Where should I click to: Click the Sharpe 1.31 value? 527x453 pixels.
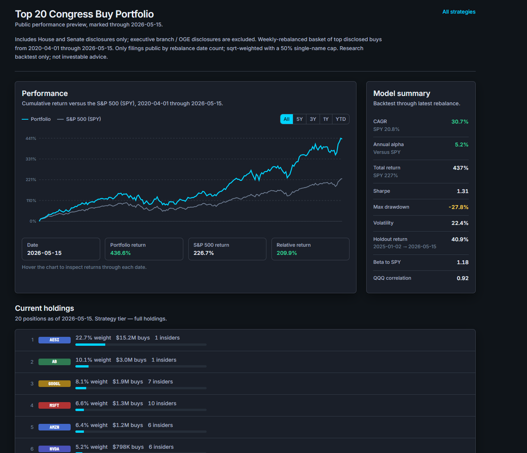(x=463, y=191)
